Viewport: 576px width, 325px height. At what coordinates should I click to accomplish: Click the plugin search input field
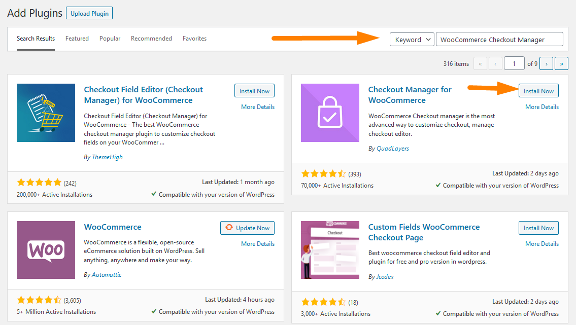pos(499,39)
